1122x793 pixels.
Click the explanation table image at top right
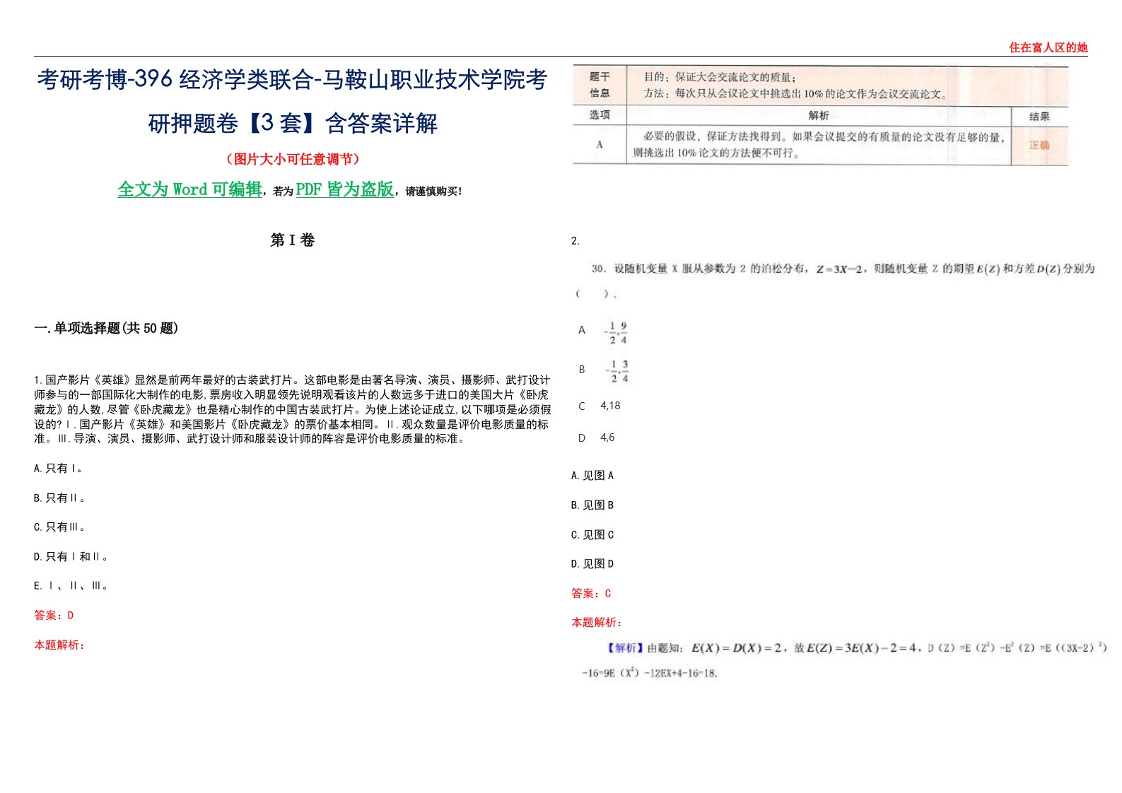pyautogui.click(x=820, y=116)
